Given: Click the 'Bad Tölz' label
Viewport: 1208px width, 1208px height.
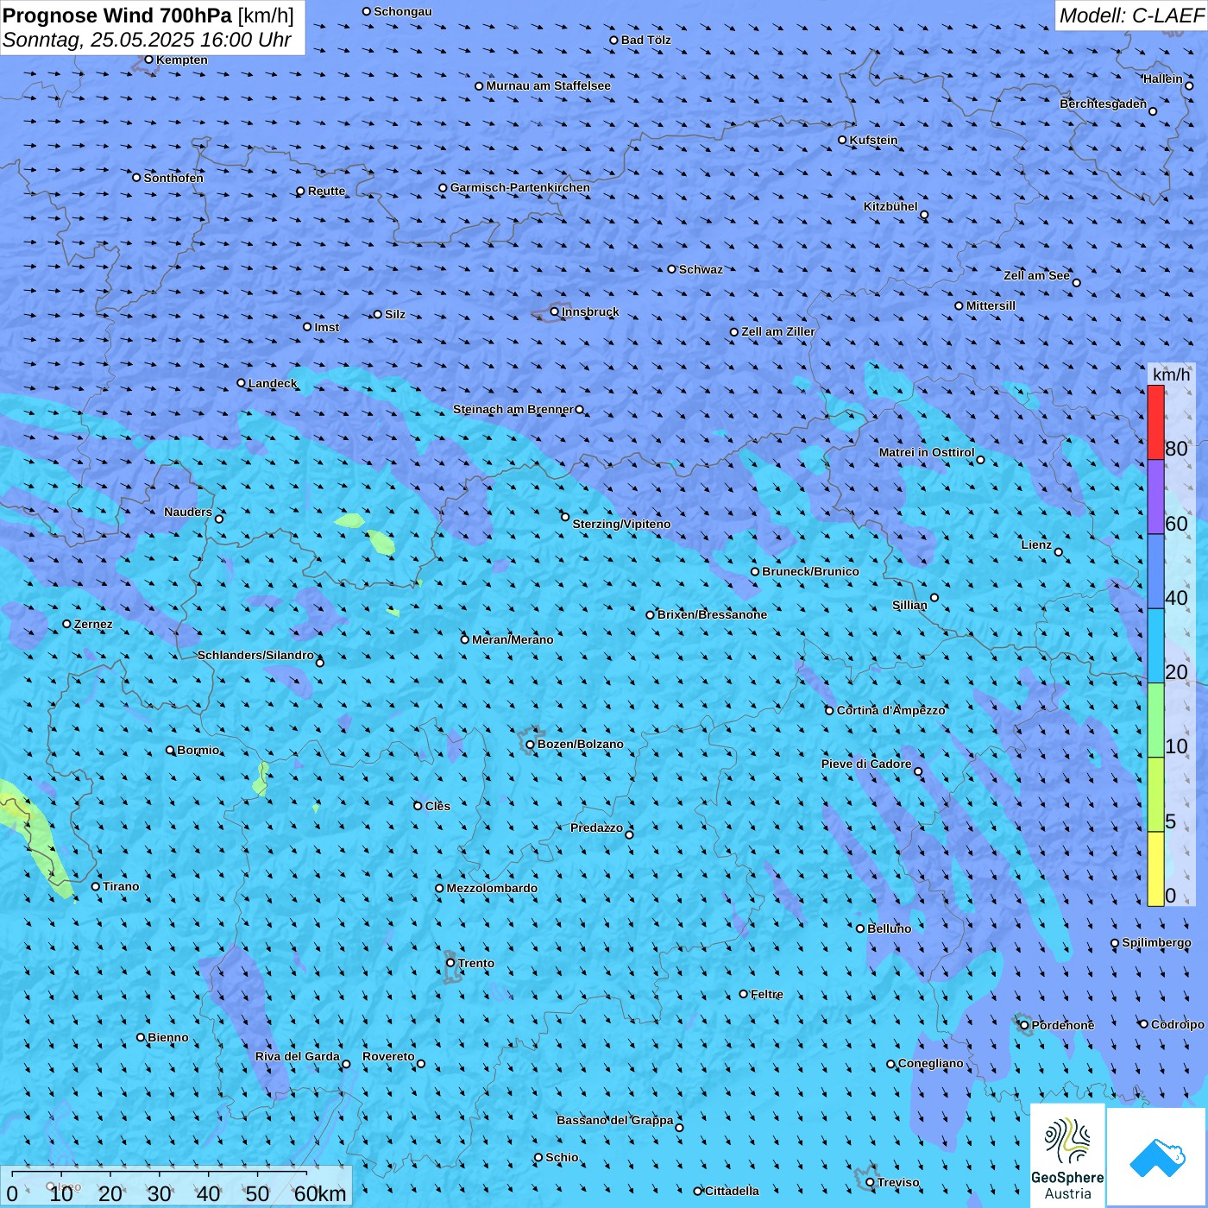Looking at the screenshot, I should pyautogui.click(x=646, y=40).
